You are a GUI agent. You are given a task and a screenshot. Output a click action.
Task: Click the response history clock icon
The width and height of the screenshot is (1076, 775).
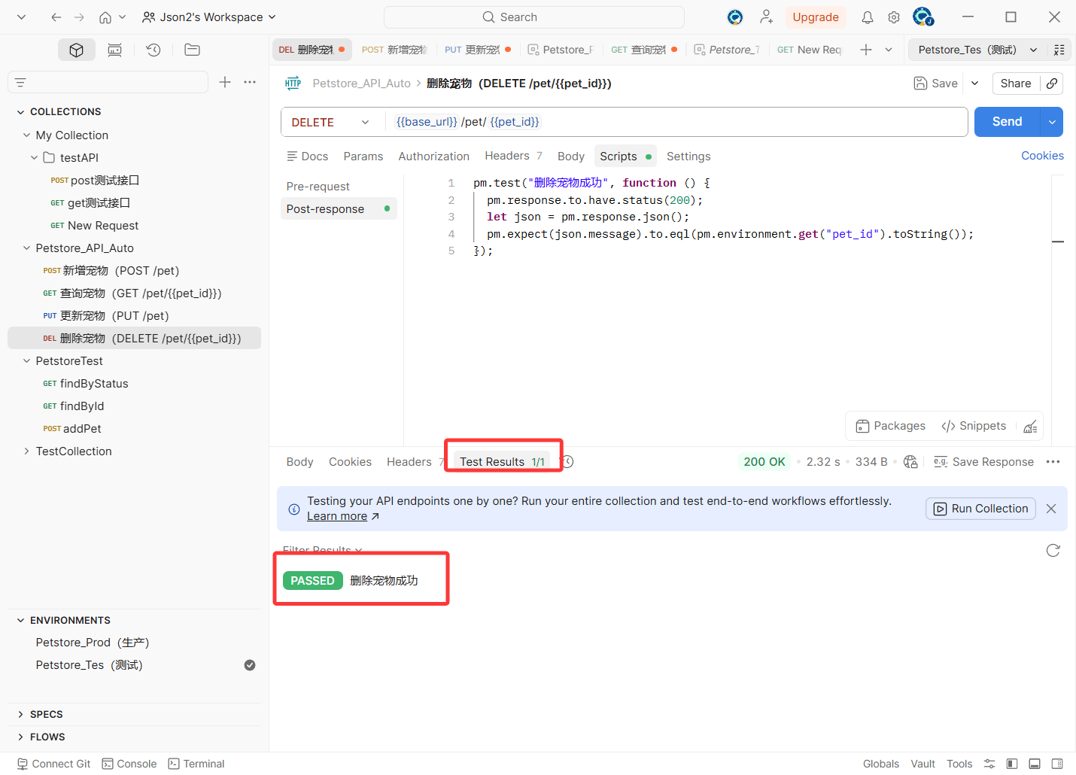pos(567,462)
